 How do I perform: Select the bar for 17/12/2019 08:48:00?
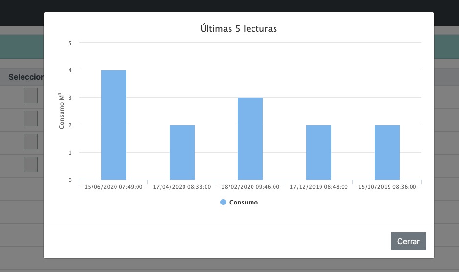319,153
